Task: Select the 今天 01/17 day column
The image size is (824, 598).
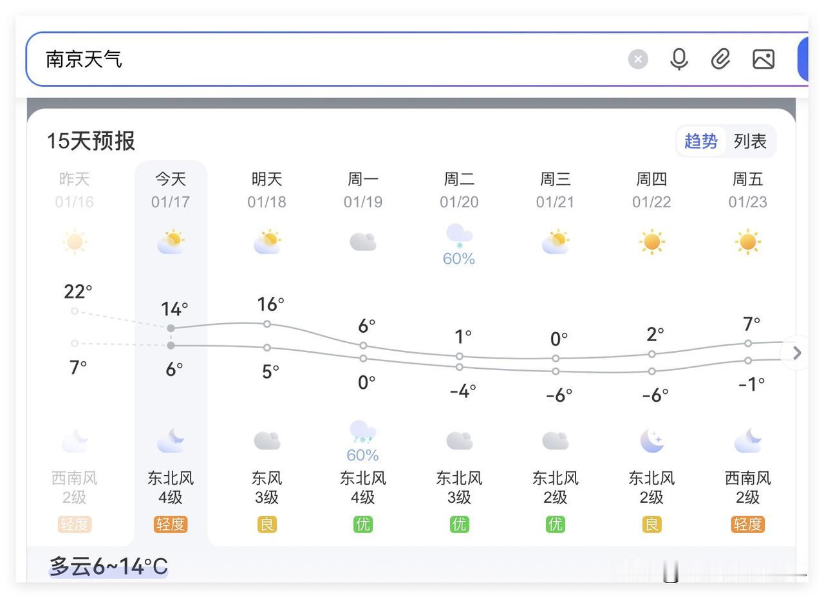Action: (x=171, y=190)
